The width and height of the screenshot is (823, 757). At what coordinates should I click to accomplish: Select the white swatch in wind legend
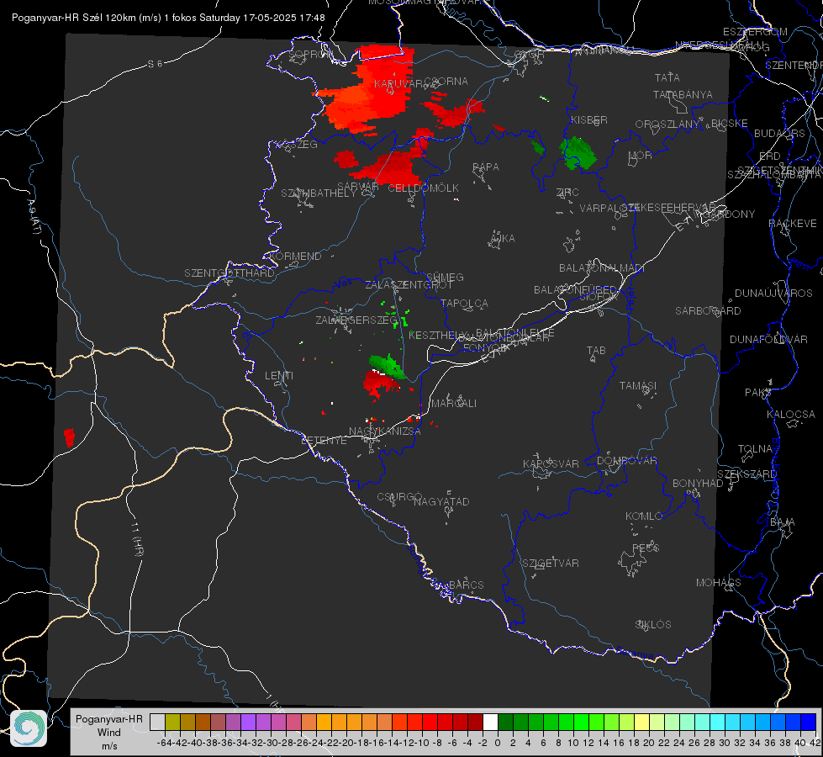pos(490,723)
